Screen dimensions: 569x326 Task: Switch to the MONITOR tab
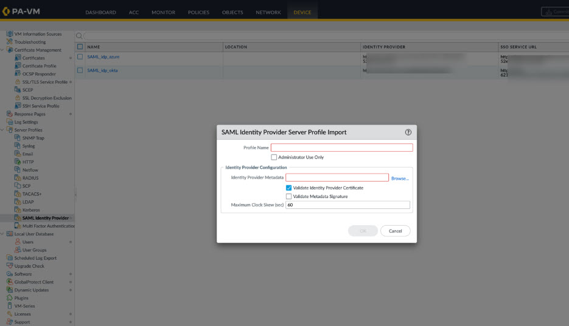click(x=163, y=12)
